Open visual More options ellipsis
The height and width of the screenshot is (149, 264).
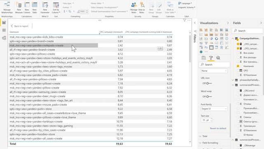point(189,20)
